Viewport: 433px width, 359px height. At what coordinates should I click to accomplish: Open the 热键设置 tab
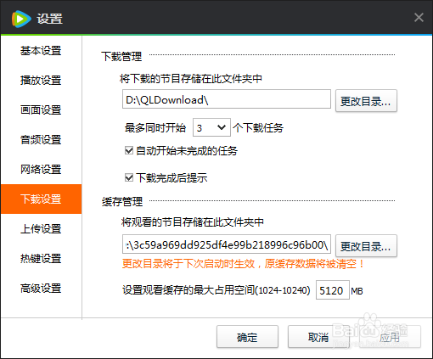pyautogui.click(x=41, y=259)
